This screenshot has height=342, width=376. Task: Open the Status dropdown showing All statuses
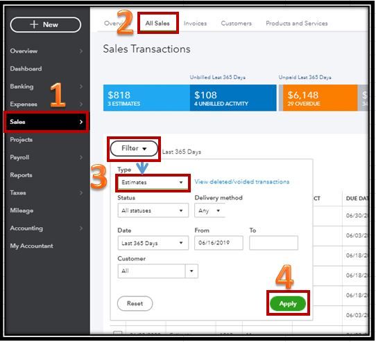point(153,210)
